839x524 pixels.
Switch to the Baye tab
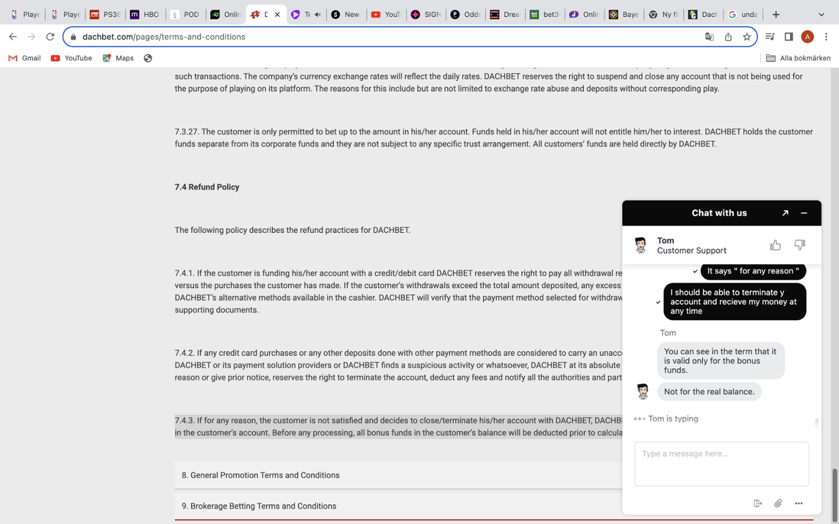click(x=624, y=15)
